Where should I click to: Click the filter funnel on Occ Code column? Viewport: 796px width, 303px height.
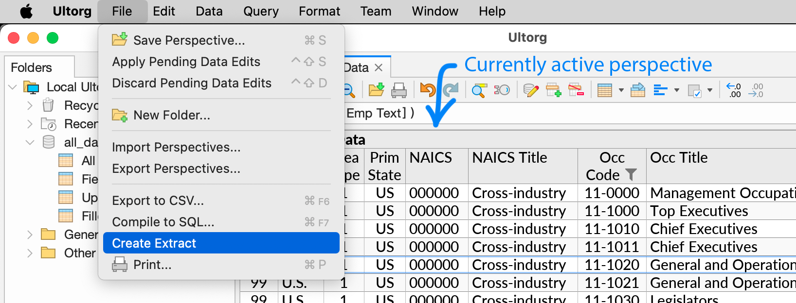(x=631, y=174)
